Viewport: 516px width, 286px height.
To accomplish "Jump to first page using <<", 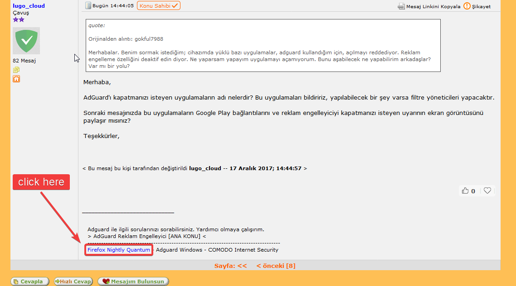I will pos(243,266).
